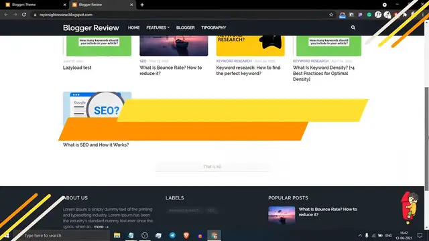429x241 pixels.
Task: Expand the FEATURES dropdown menu
Action: (158, 27)
